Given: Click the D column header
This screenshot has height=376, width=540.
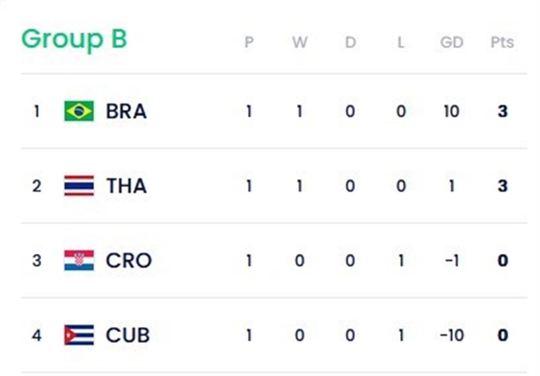Looking at the screenshot, I should coord(350,43).
